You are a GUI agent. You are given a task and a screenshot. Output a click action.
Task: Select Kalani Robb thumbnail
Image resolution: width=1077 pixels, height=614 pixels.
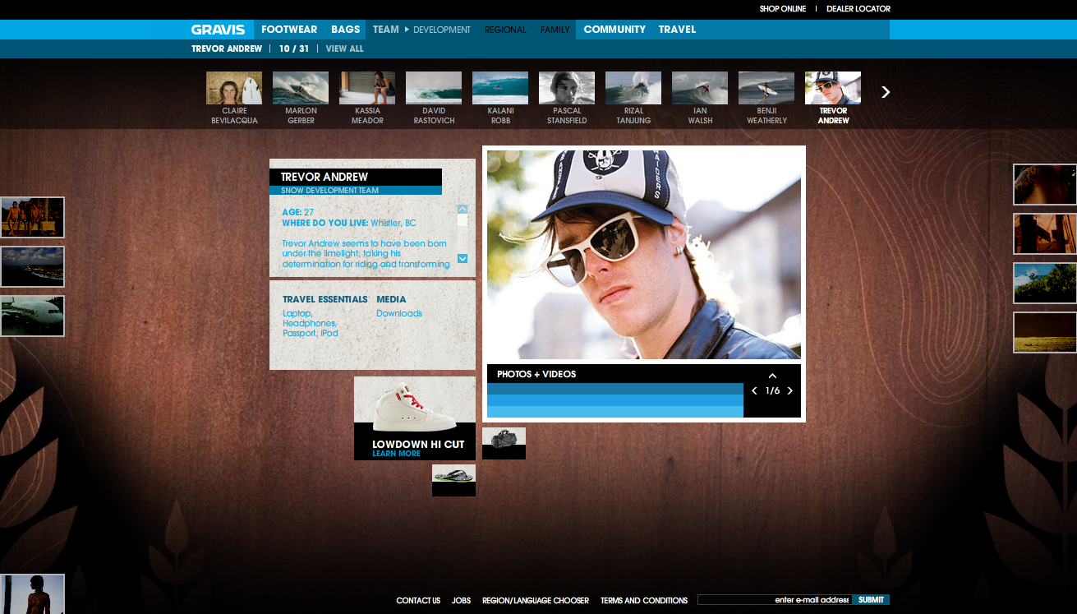click(x=500, y=88)
